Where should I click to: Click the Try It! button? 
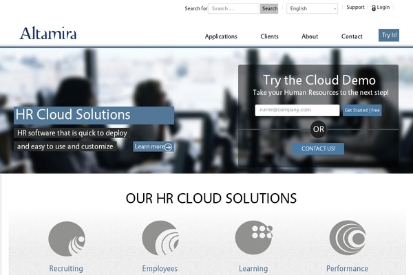tap(389, 35)
